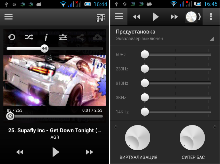Screen dimensions: 220x164
Task: Skip to the next track in the player
Action: click(x=90, y=152)
